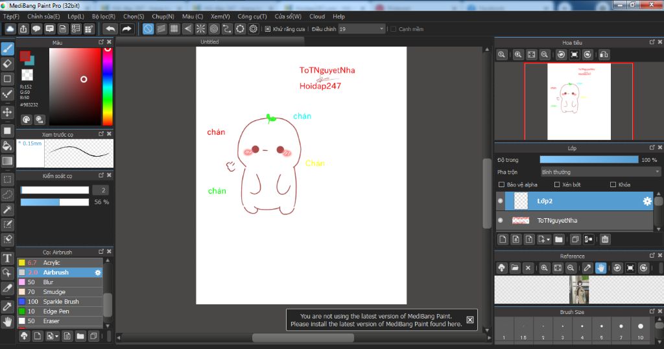The image size is (664, 349).
Task: Select the Lasso selection tool
Action: (8, 195)
